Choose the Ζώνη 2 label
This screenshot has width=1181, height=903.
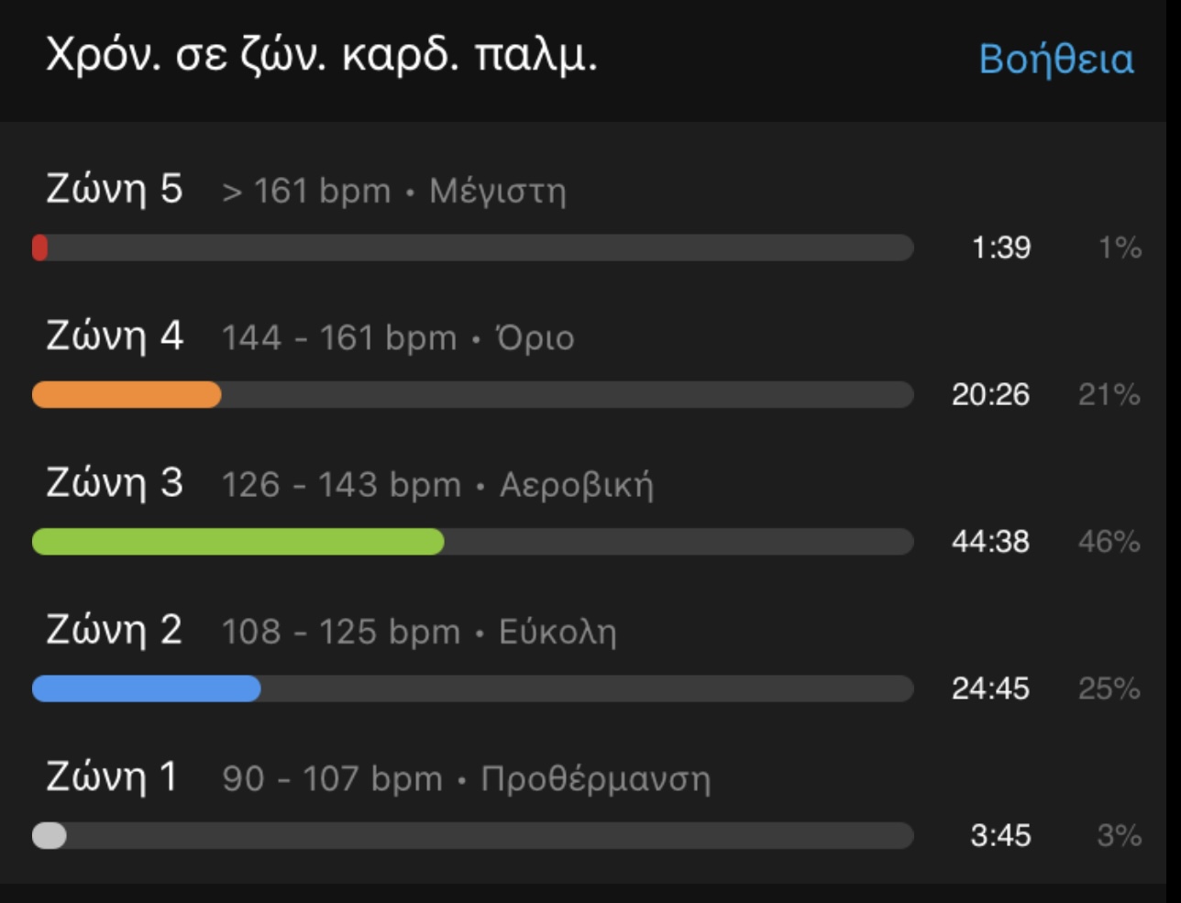[115, 631]
